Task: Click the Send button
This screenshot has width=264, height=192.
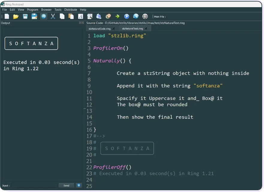Action: pos(66,185)
